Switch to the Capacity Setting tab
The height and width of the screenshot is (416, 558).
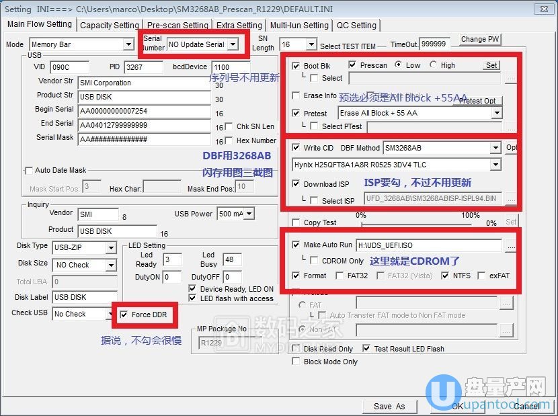[109, 25]
